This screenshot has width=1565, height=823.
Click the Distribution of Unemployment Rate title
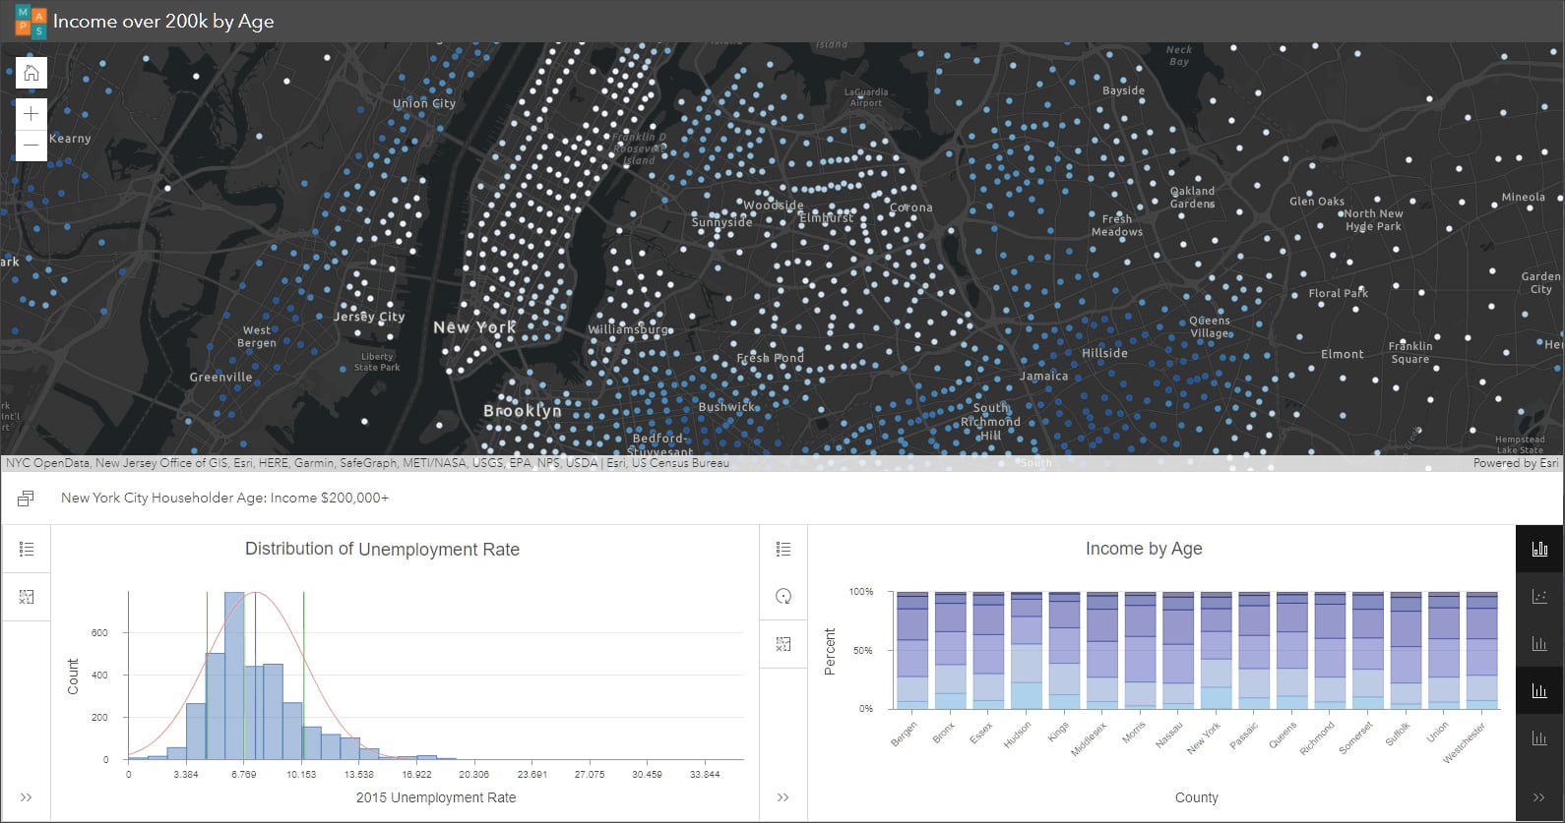pos(382,550)
